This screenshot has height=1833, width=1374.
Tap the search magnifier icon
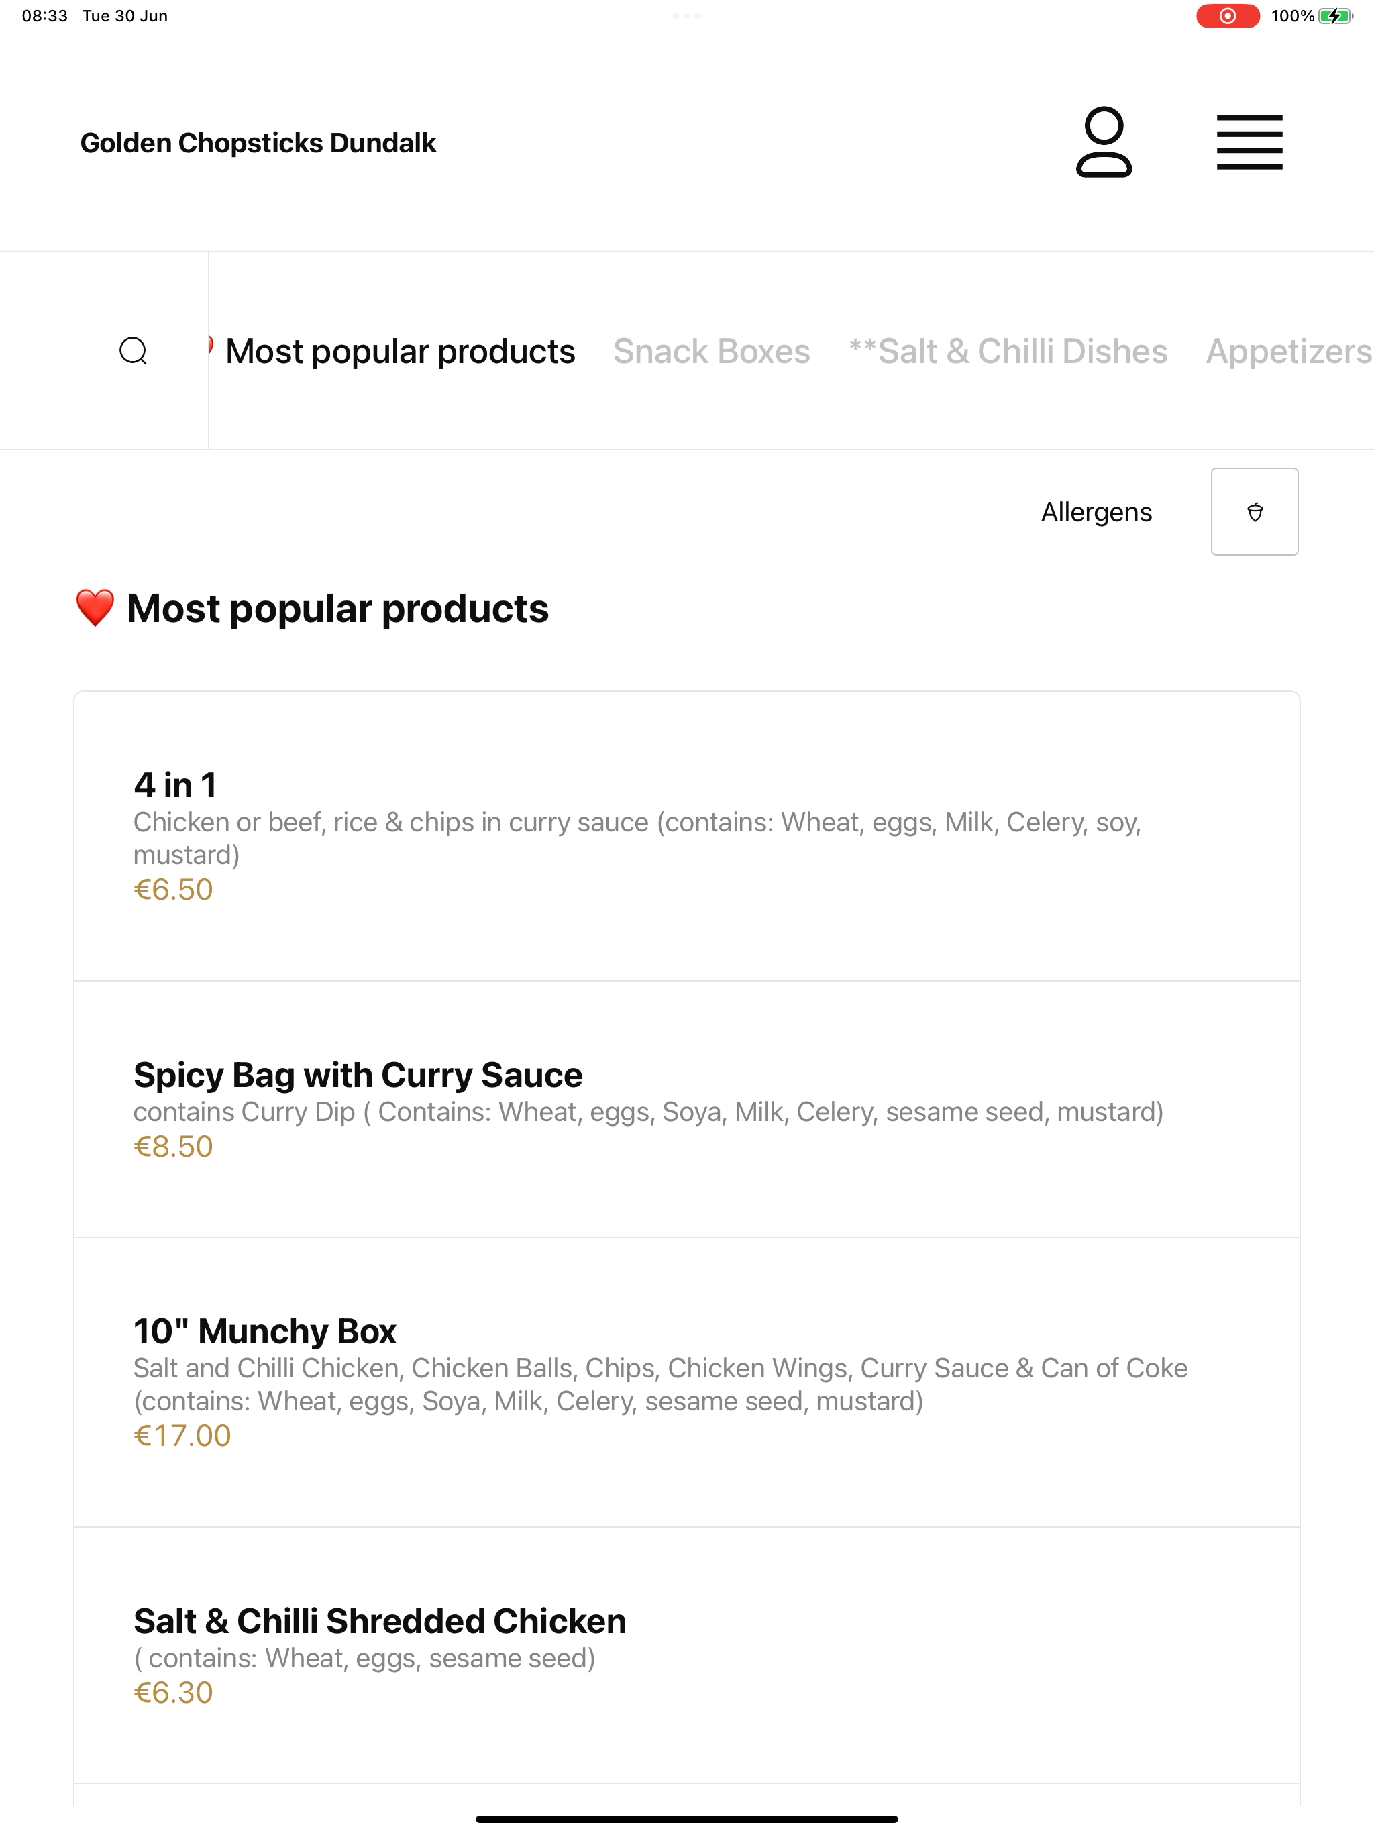coord(134,350)
